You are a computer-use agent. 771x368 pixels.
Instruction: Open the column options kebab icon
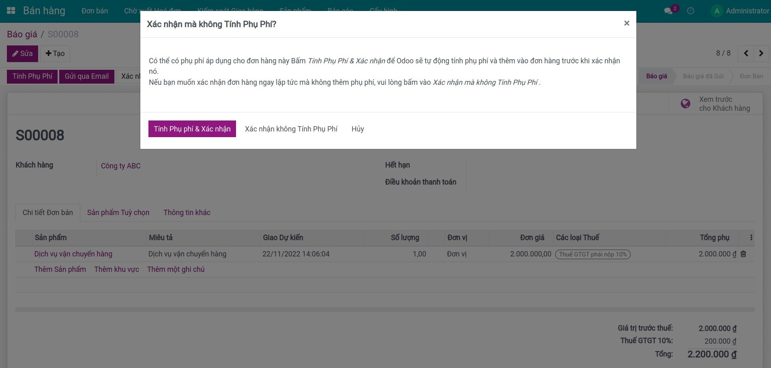click(x=751, y=238)
